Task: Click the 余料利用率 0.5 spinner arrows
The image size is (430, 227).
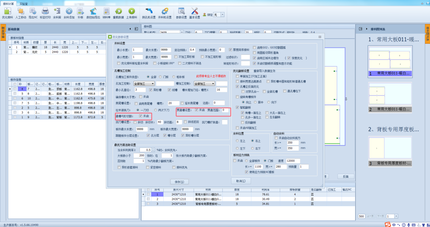Action: [153, 150]
